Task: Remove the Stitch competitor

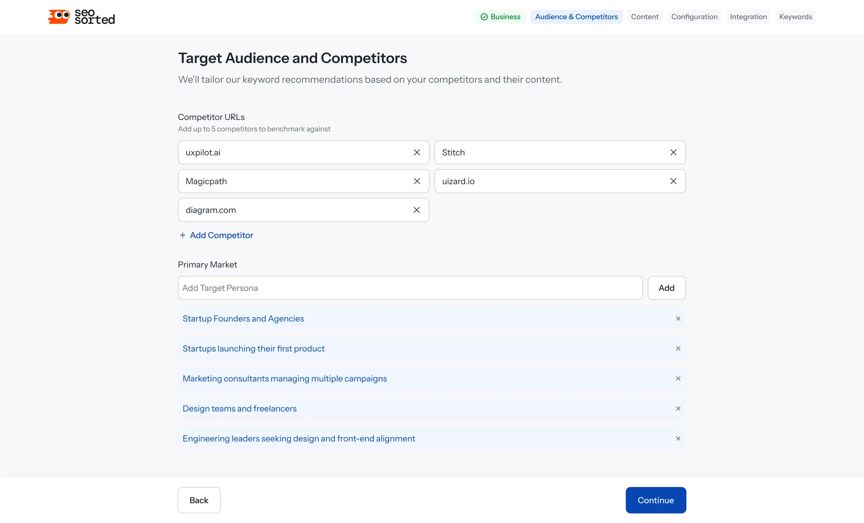Action: tap(673, 152)
